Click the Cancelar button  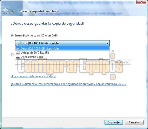point(134,122)
